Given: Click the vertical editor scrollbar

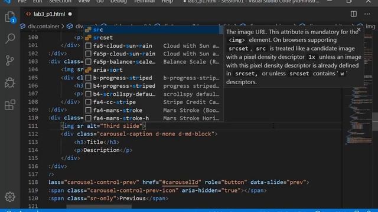Looking at the screenshot, I should (375, 122).
